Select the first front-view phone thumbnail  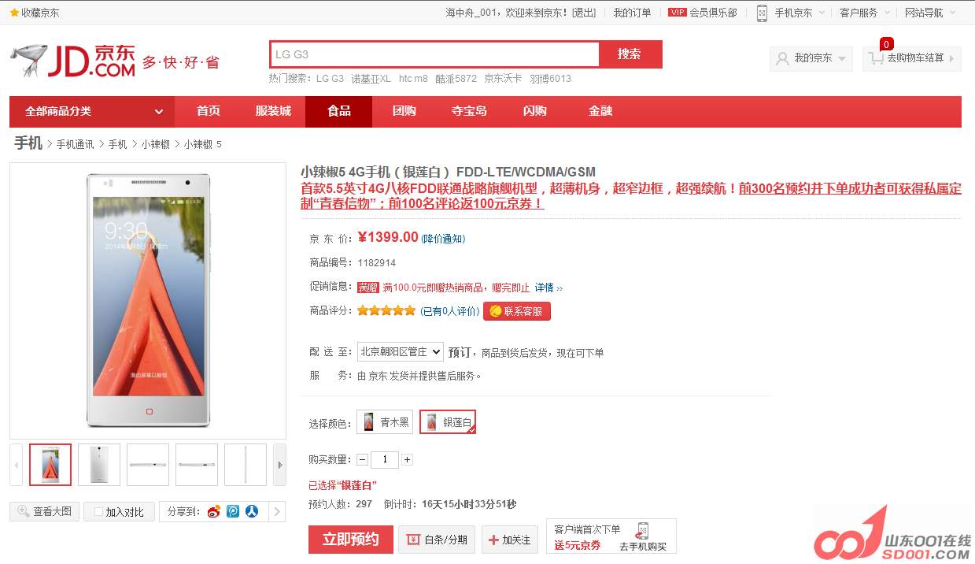coord(50,465)
